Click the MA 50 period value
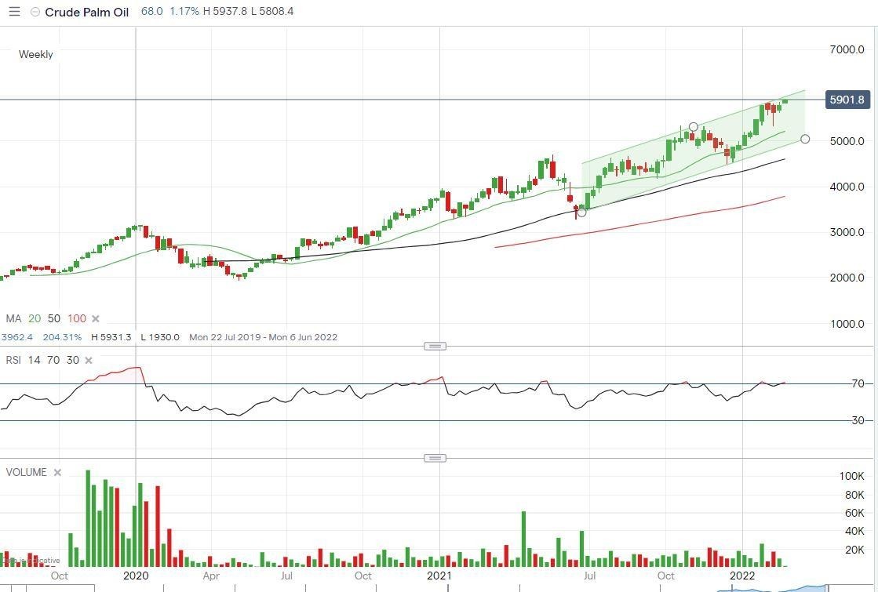Viewport: 878px width, 592px height. 54,318
